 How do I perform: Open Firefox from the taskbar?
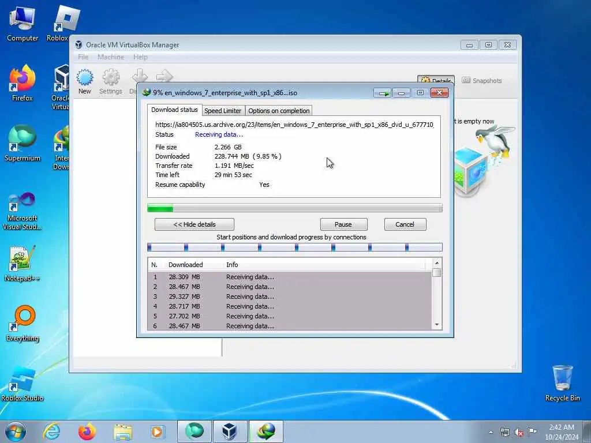[87, 431]
